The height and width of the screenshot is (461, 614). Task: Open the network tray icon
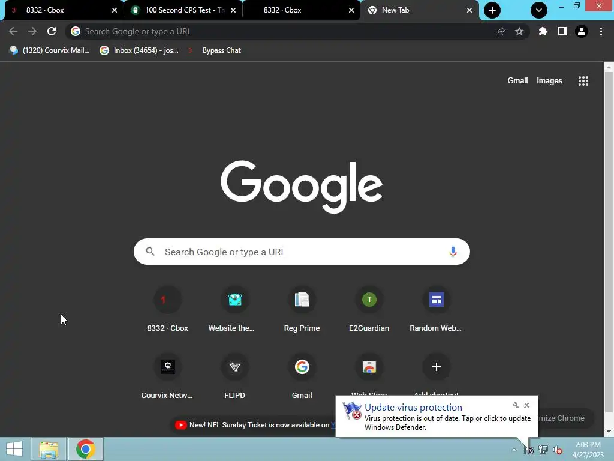point(543,450)
